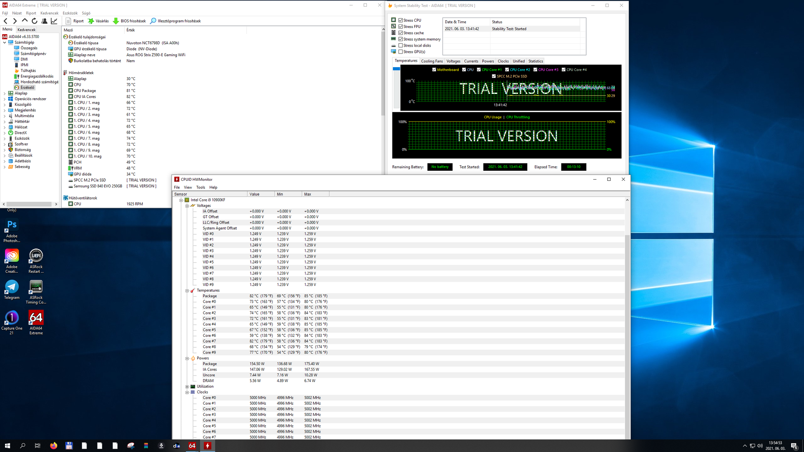Expand the Operációs rendszer tree node
This screenshot has width=804, height=452.
(x=5, y=99)
